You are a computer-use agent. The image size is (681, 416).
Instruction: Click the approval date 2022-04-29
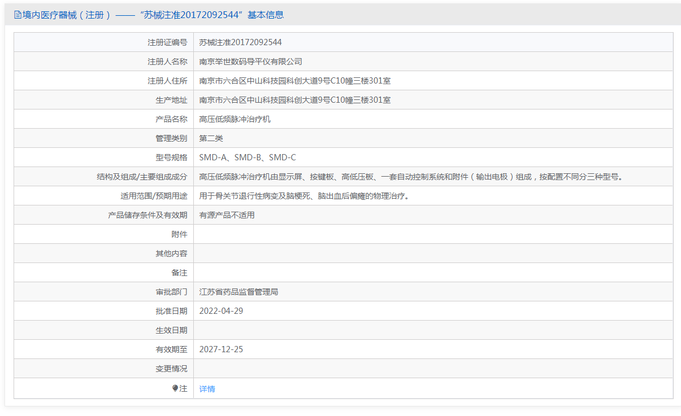tap(221, 311)
